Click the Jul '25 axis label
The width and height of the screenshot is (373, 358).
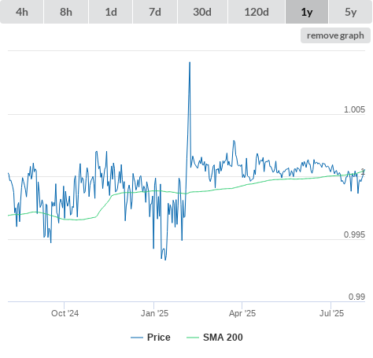coord(331,313)
